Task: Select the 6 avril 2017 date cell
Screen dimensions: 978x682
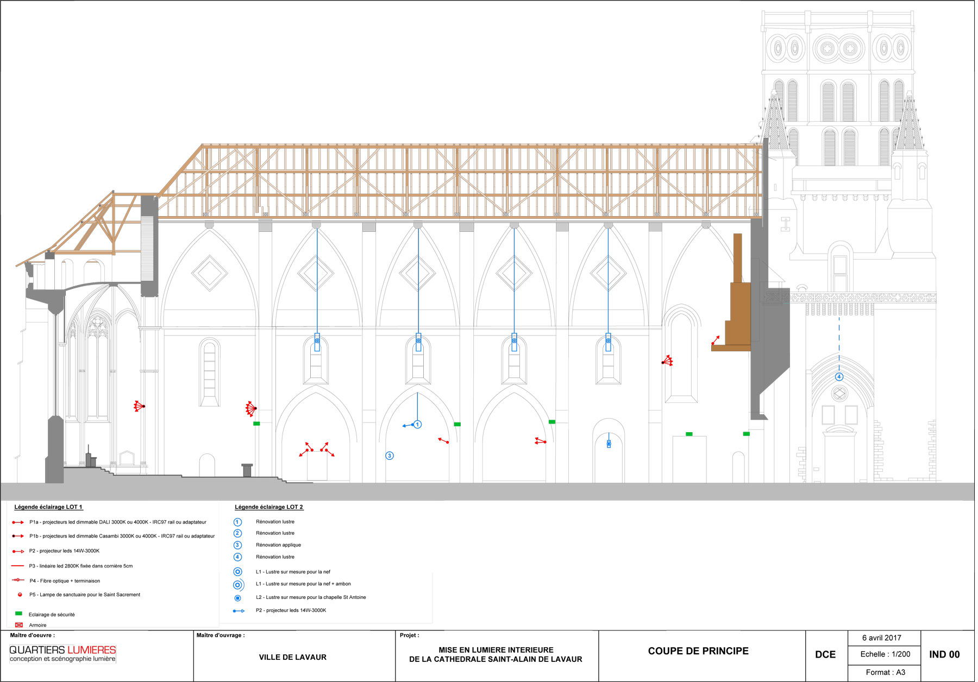Action: (x=881, y=638)
